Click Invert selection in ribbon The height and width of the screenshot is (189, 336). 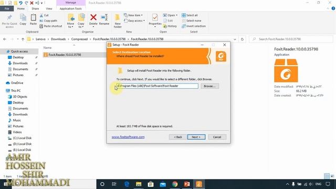194,26
